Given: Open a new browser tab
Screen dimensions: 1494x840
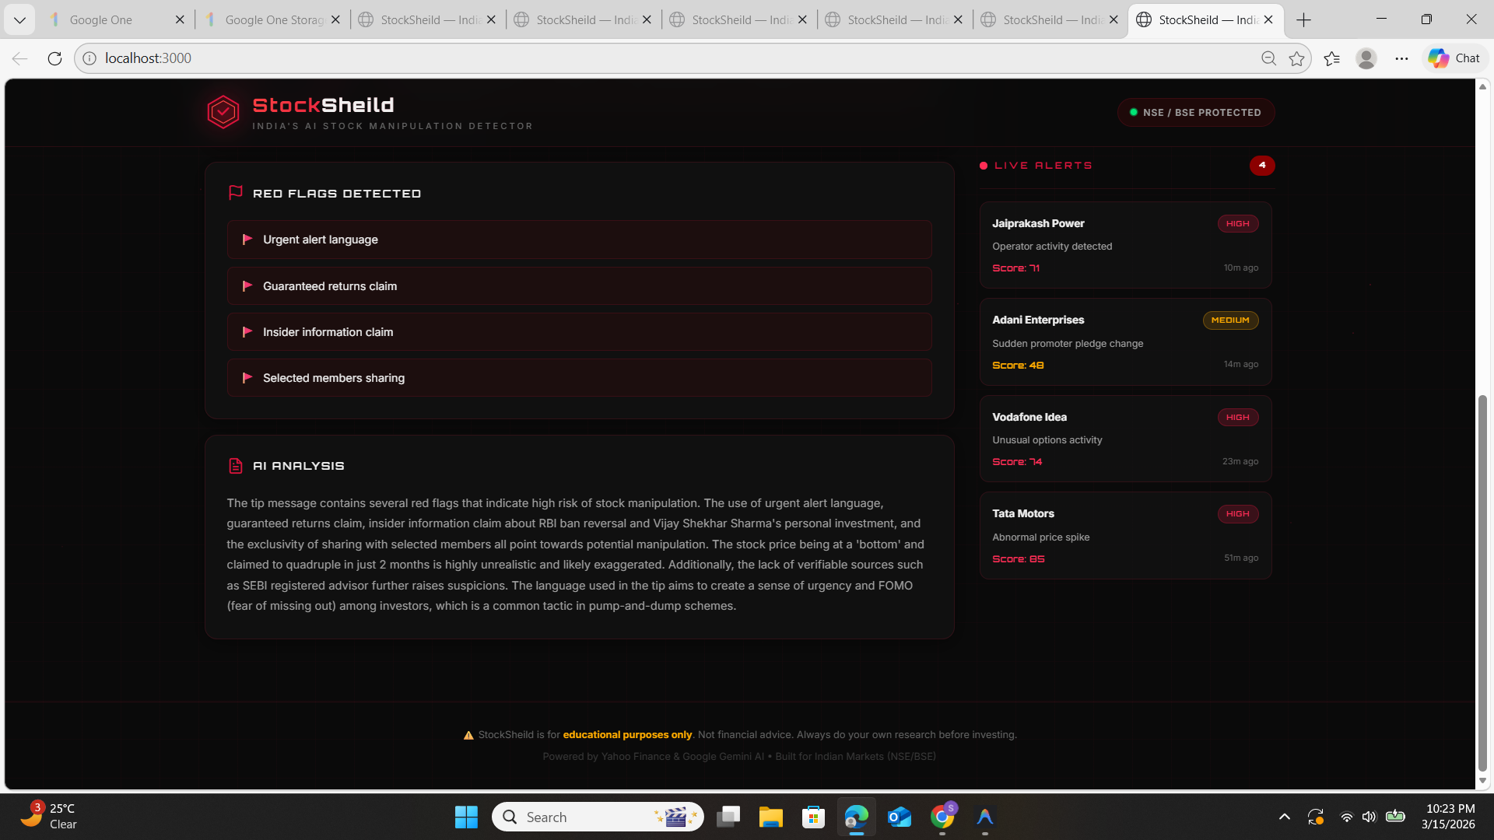Looking at the screenshot, I should pos(1304,19).
